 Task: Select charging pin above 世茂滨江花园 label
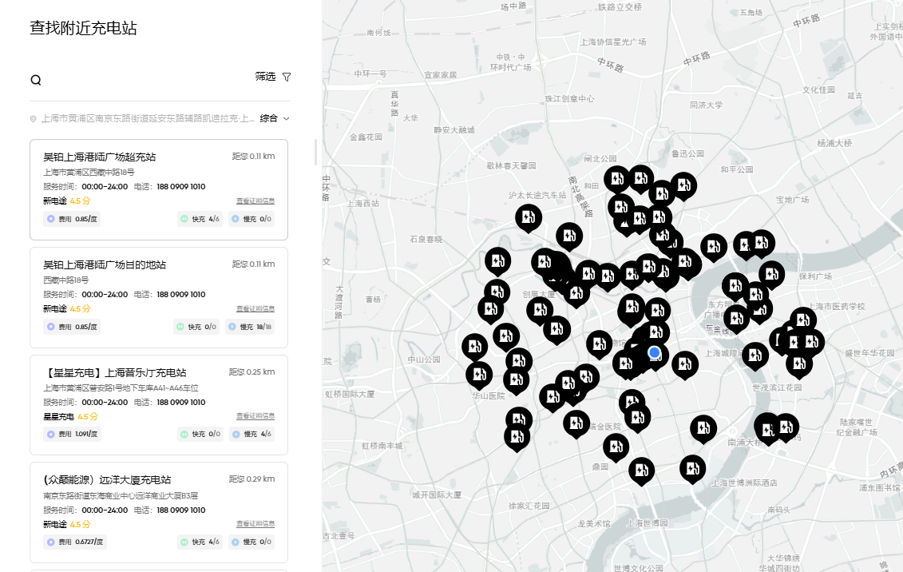755,356
